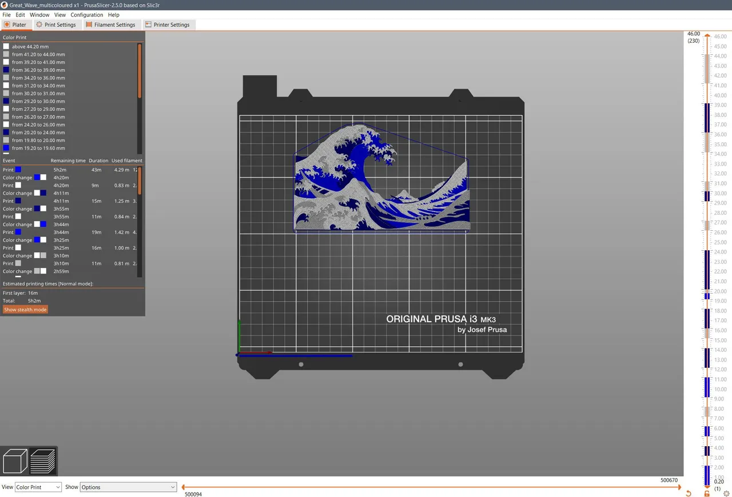
Task: Click the Used filament column header
Action: pyautogui.click(x=127, y=161)
